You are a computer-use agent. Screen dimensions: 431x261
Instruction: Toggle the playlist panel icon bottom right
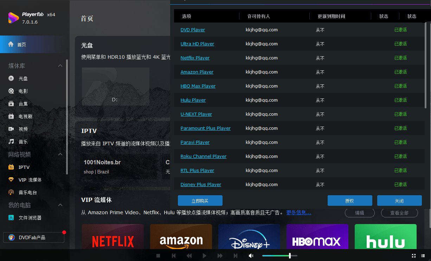[x=423, y=256]
